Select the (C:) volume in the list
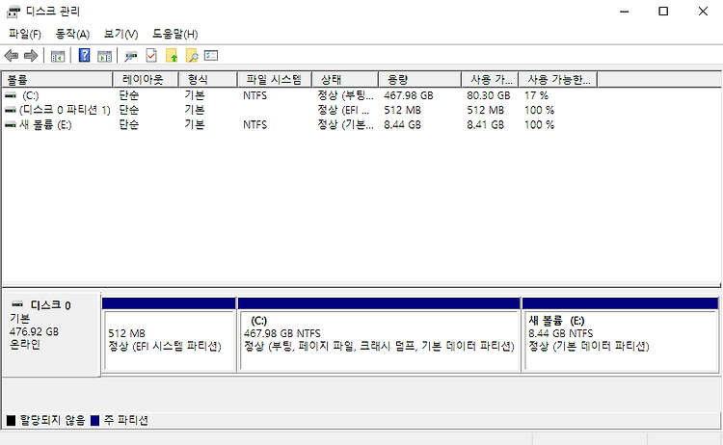The image size is (723, 445). point(31,95)
